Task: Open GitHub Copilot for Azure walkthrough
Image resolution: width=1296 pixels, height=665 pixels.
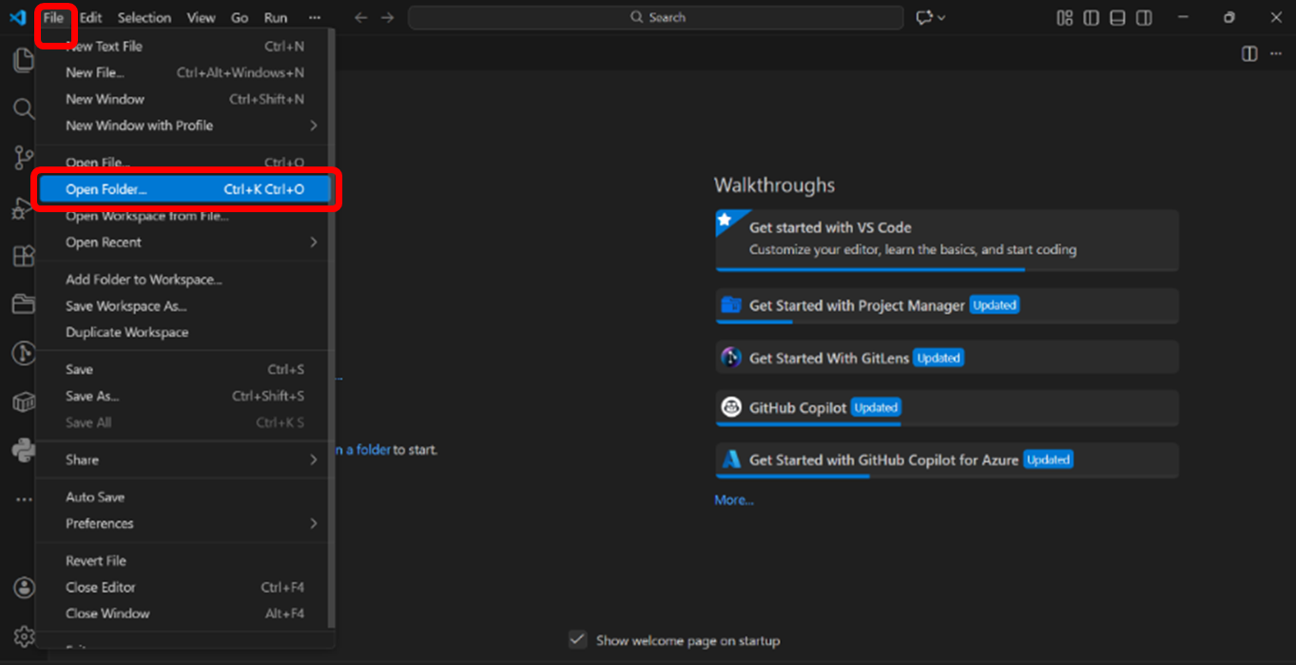Action: click(947, 460)
